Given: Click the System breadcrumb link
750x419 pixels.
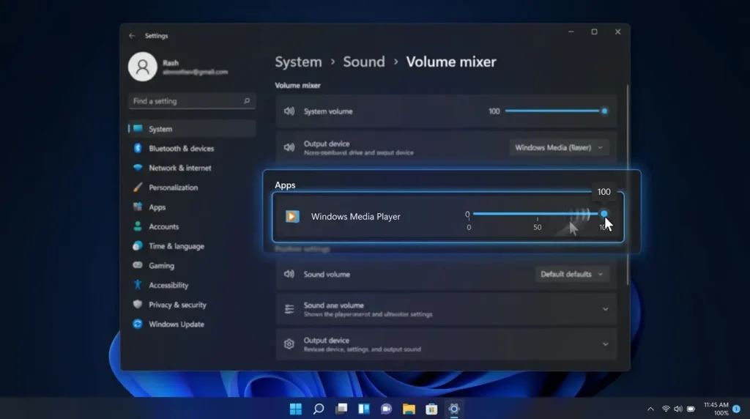Looking at the screenshot, I should [298, 62].
